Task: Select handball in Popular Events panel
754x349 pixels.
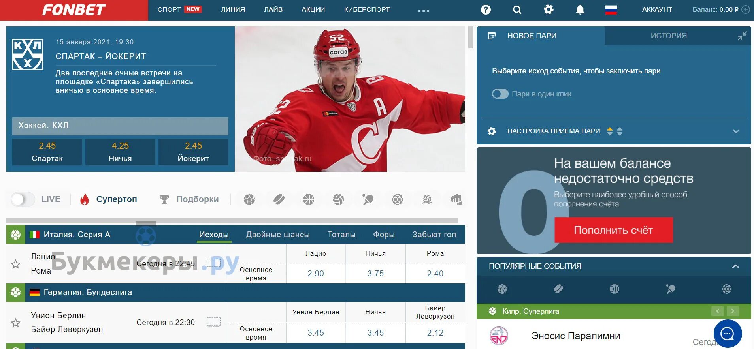Action: [727, 289]
